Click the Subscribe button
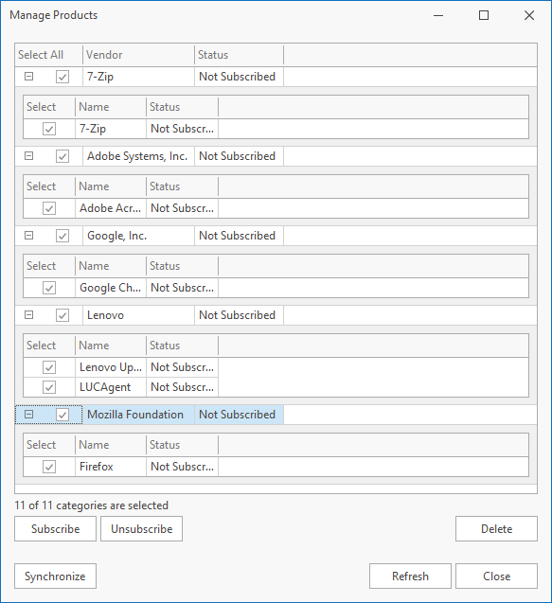This screenshot has width=552, height=603. 56,529
